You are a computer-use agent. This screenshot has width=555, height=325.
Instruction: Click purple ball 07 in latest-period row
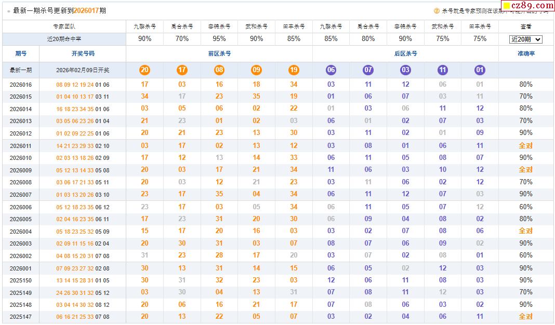click(x=368, y=70)
